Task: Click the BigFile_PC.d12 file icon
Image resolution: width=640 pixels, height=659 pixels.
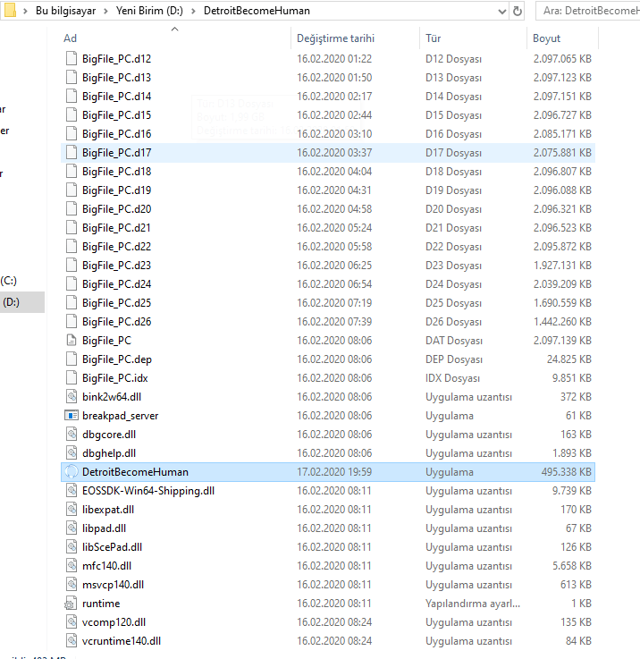Action: pyautogui.click(x=72, y=58)
